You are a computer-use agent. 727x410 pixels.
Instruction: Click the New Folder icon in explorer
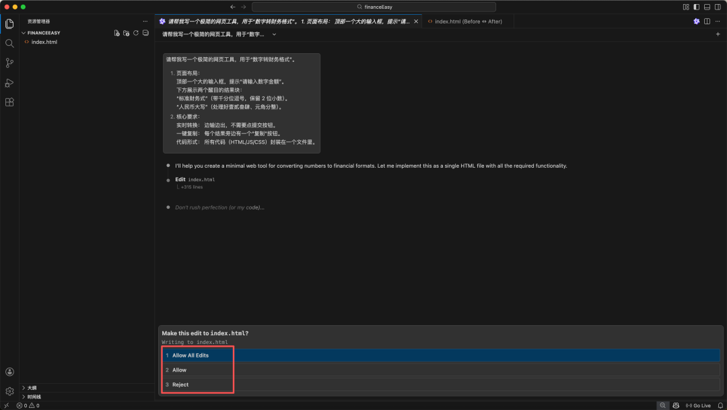(126, 32)
